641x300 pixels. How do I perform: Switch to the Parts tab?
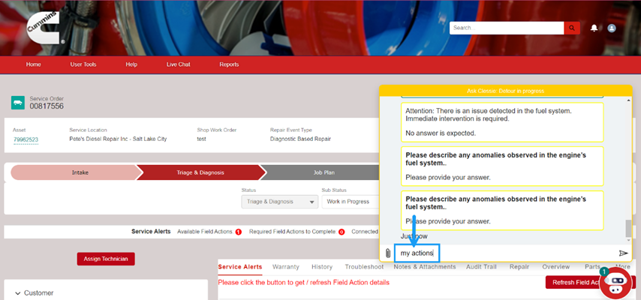[x=592, y=267]
